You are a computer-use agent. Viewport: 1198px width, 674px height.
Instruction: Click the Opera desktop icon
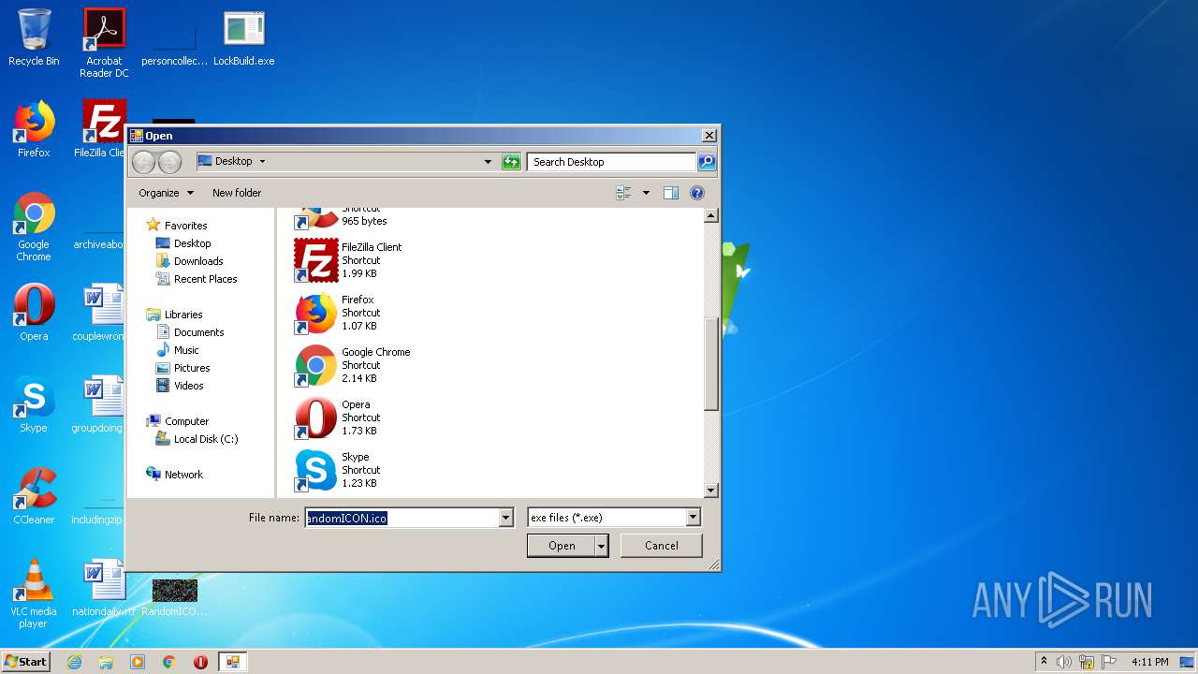click(34, 313)
